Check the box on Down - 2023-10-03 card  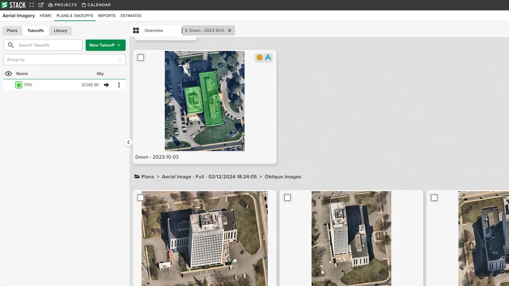[141, 58]
